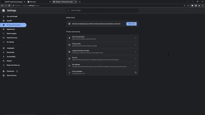The height and width of the screenshot is (115, 205).
Task: Reload the settings page
Action: tap(9, 6)
